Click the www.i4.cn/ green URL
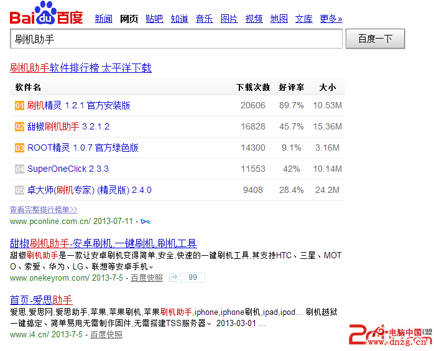The height and width of the screenshot is (351, 434). click(29, 335)
